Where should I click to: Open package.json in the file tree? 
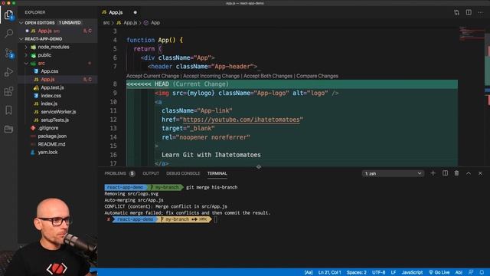tap(52, 136)
